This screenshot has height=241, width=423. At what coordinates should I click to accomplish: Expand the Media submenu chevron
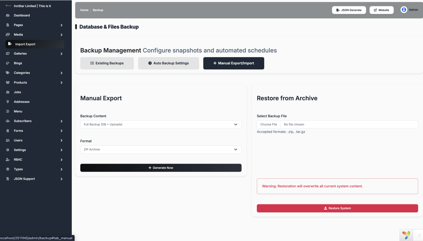pos(62,35)
